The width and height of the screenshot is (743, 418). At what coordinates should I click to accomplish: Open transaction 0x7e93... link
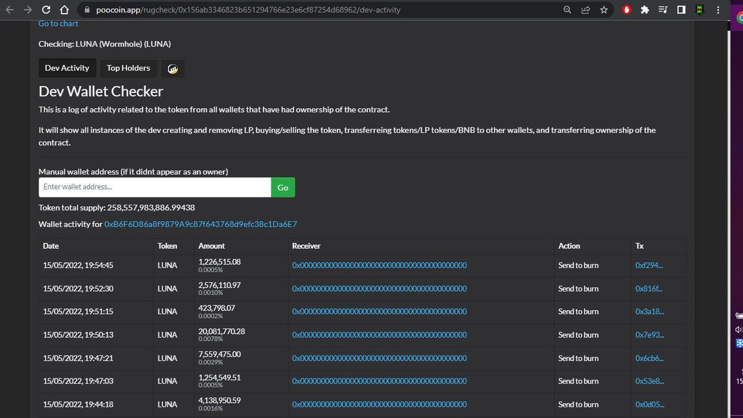[x=650, y=334]
